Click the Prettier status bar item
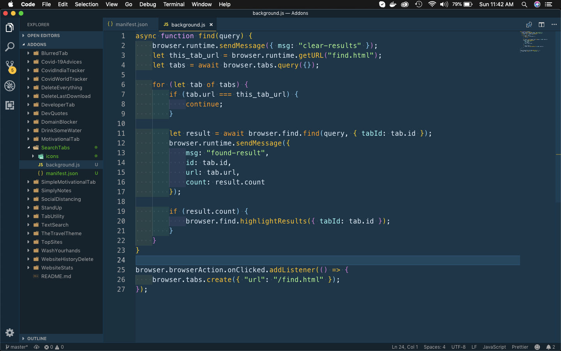The width and height of the screenshot is (561, 351). click(x=520, y=347)
